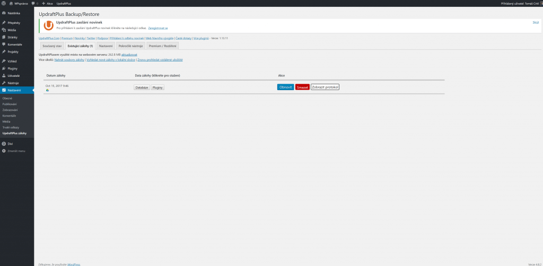Dismiss the notice with Skrýt link
This screenshot has width=543, height=266.
click(x=536, y=22)
